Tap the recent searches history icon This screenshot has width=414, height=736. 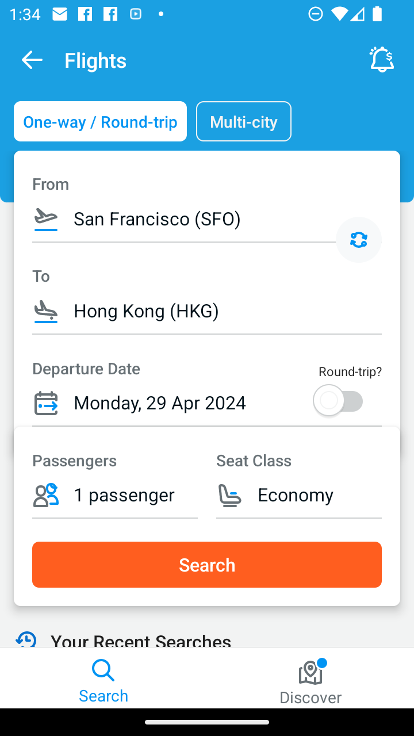[26, 639]
